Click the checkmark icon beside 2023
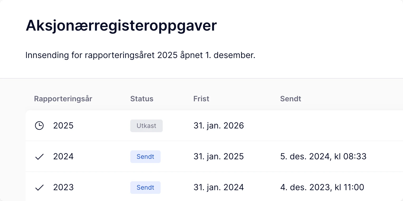The height and width of the screenshot is (201, 403). point(39,188)
